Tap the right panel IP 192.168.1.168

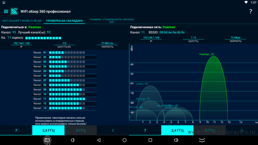(x=151, y=37)
